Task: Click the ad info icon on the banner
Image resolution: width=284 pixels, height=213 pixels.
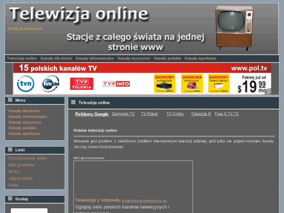Action: pyautogui.click(x=269, y=91)
